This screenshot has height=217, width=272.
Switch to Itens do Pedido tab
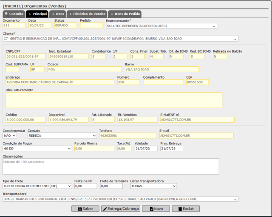(x=125, y=14)
